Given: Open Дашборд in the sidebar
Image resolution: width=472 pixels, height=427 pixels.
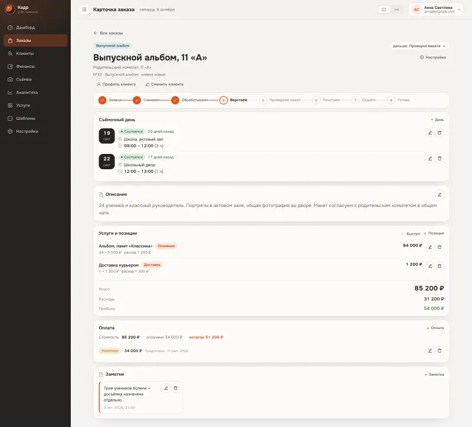Looking at the screenshot, I should point(35,27).
